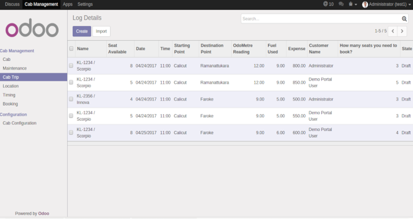Open the debug bug icon menu
Image resolution: width=413 pixels, height=219 pixels.
(x=353, y=4)
